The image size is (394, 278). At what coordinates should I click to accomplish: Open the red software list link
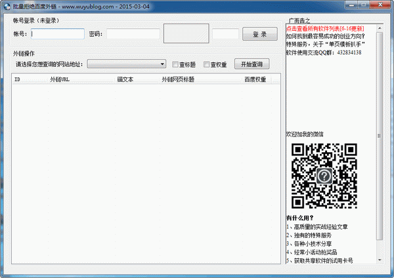(x=325, y=29)
